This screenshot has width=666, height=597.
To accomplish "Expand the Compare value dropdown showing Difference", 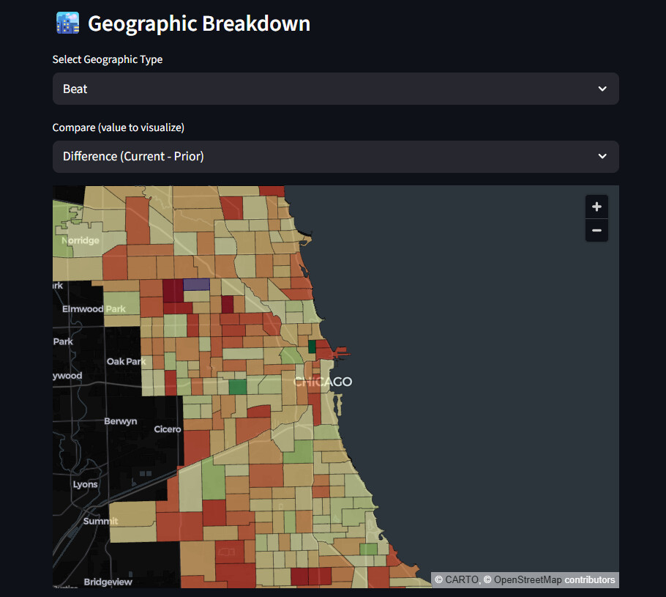I will 335,157.
